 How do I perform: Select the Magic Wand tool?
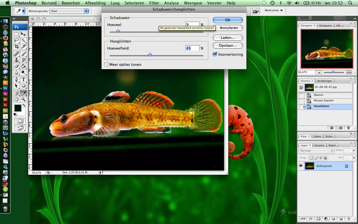(x=23, y=40)
